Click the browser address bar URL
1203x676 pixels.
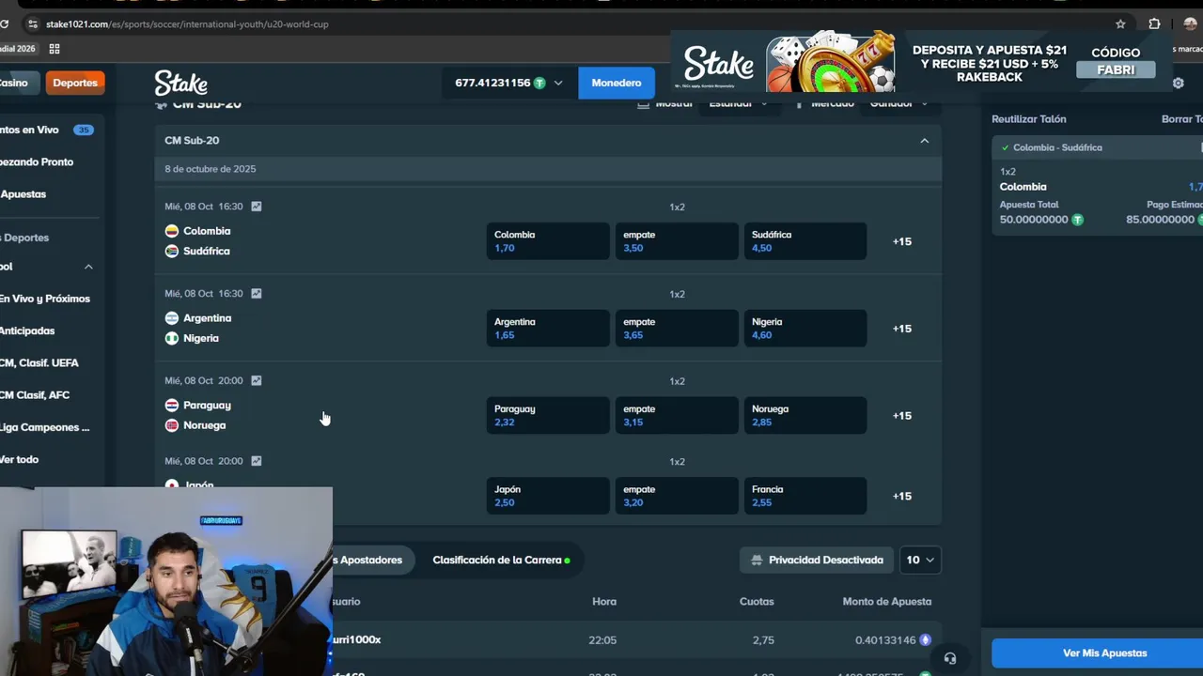187,24
